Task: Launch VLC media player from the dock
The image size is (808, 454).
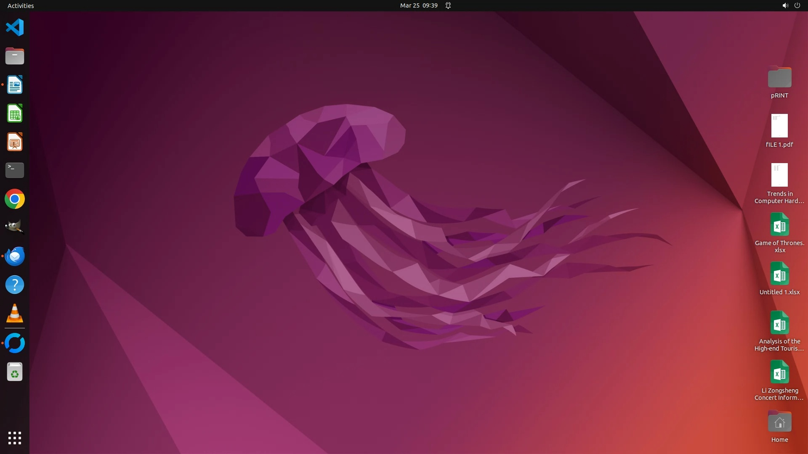Action: 15,313
